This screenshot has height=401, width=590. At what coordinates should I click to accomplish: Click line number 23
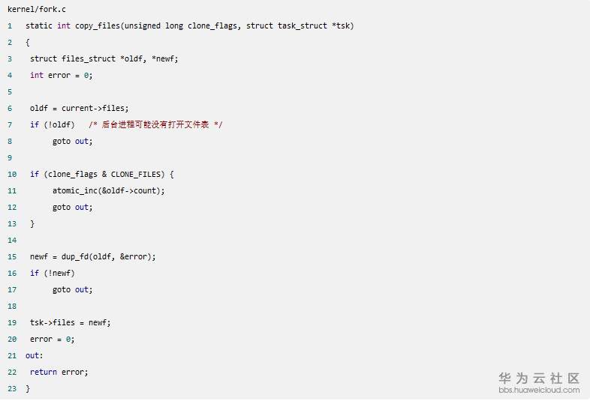tap(11, 388)
